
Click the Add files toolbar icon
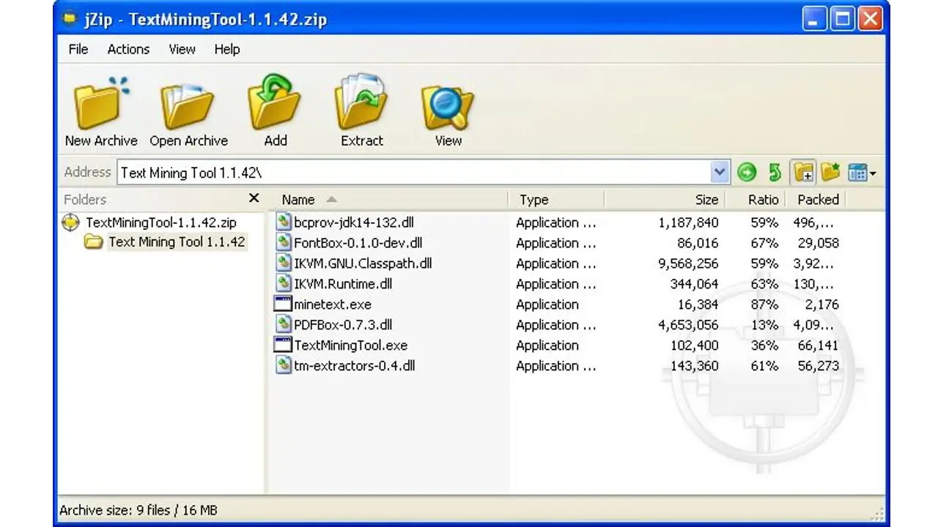click(275, 102)
